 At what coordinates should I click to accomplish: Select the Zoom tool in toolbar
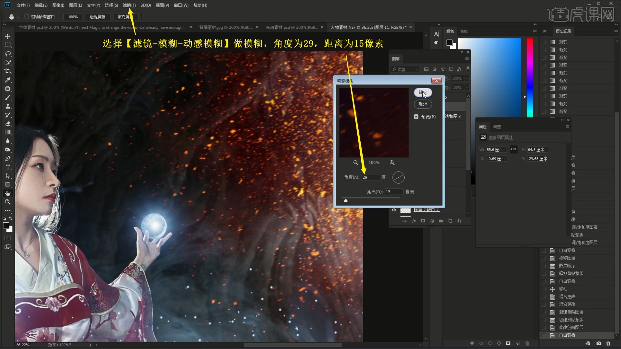[8, 202]
